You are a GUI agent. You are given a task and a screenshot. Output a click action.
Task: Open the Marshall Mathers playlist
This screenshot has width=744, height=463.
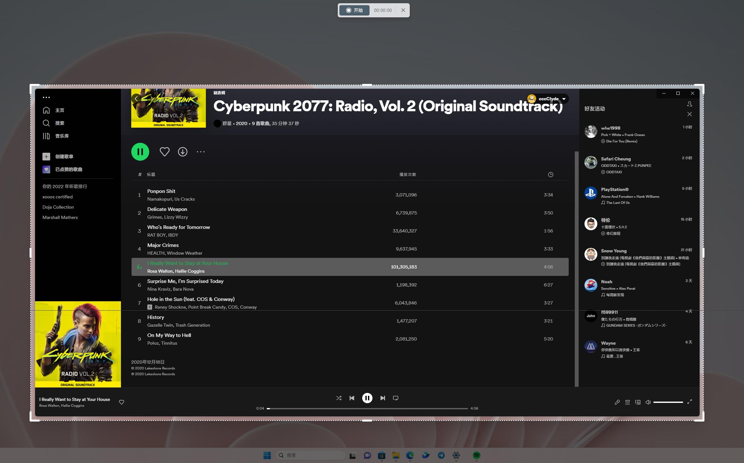60,217
